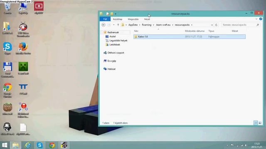The width and height of the screenshot is (266, 149).
Task: Open Ez a gép in navigation pane
Action: point(112,61)
